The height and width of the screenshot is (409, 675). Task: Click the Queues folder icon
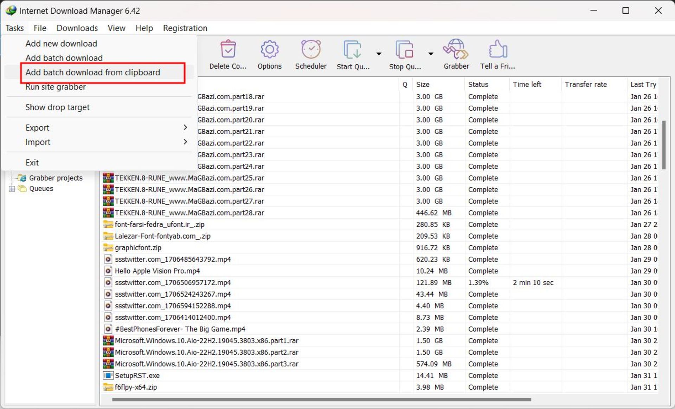point(22,189)
